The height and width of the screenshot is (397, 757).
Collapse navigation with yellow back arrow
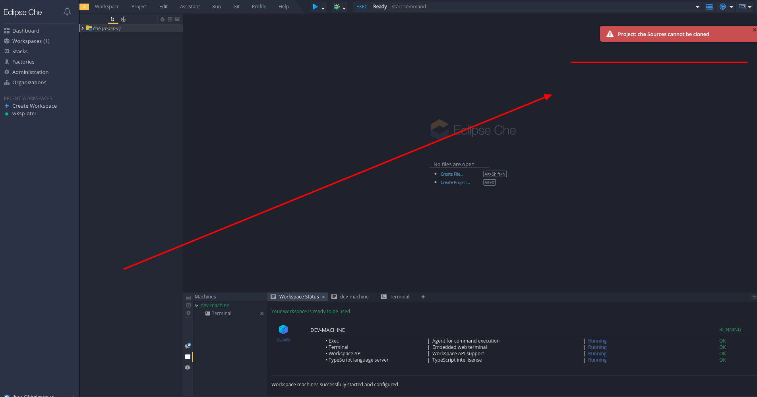[x=84, y=6]
